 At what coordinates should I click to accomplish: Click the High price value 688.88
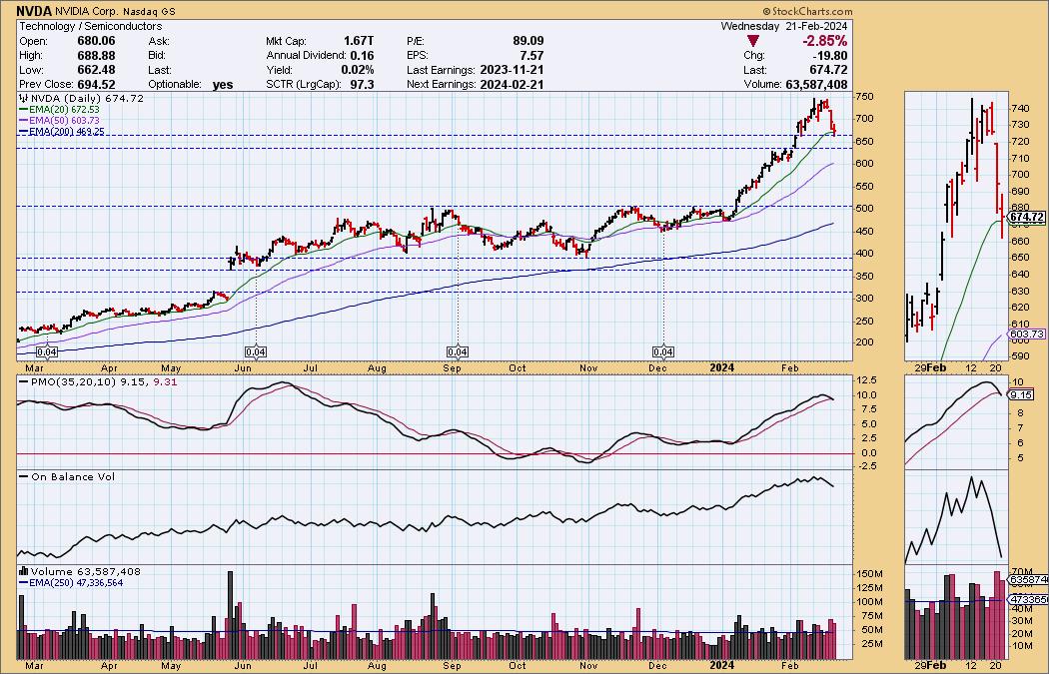97,56
